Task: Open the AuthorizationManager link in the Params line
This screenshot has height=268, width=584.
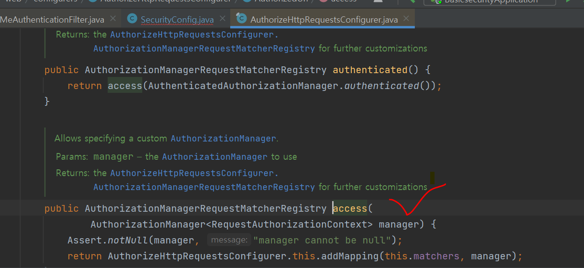Action: [214, 157]
